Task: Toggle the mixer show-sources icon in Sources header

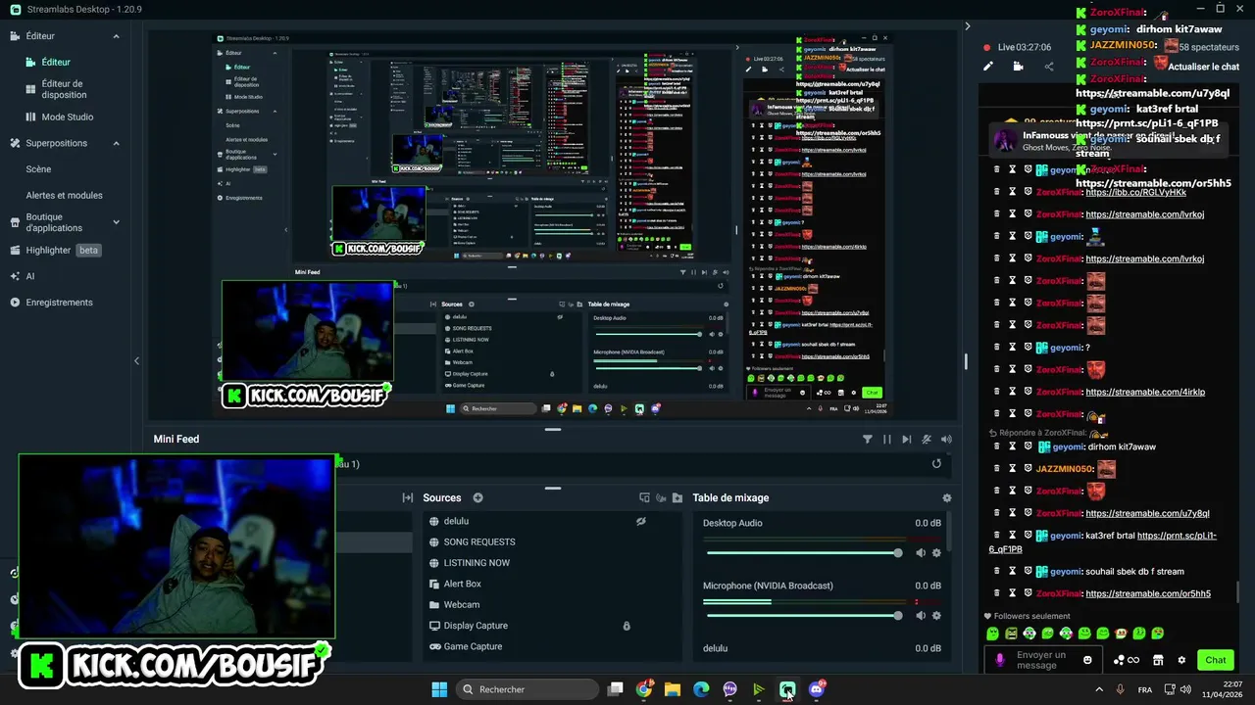Action: click(661, 497)
